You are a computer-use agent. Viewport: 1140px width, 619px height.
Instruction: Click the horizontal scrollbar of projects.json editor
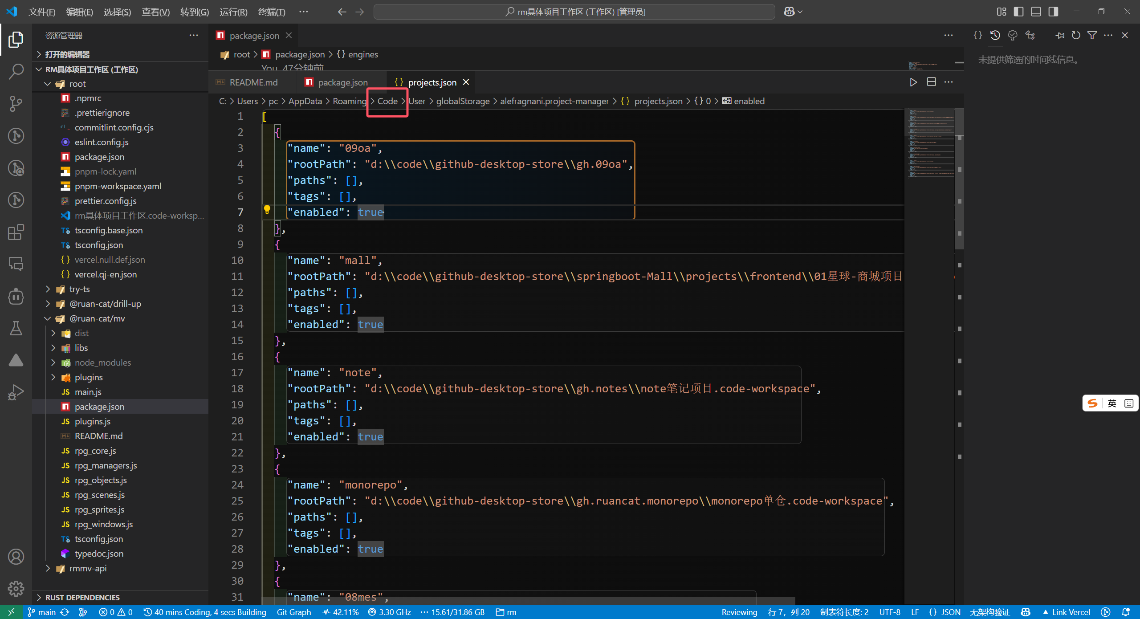tap(529, 600)
